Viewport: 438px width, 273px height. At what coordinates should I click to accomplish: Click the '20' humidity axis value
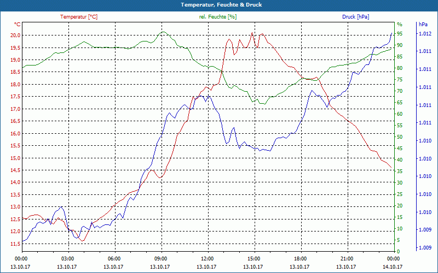coord(400,206)
